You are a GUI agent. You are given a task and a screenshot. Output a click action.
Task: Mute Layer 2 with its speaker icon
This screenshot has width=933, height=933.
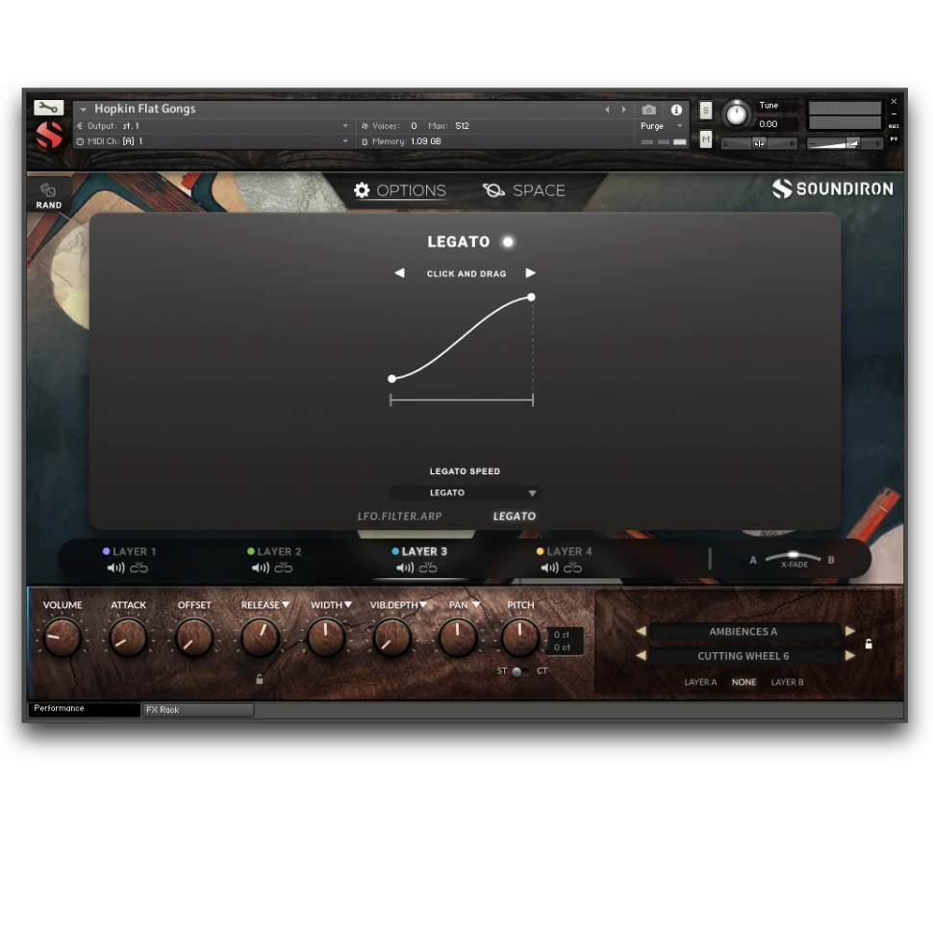click(260, 568)
